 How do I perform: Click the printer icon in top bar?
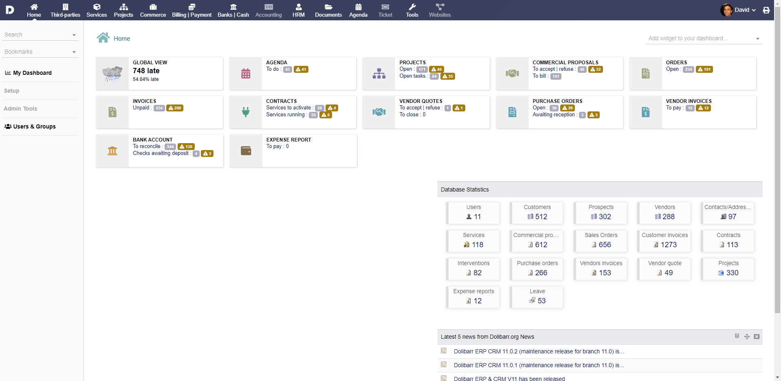click(x=766, y=10)
